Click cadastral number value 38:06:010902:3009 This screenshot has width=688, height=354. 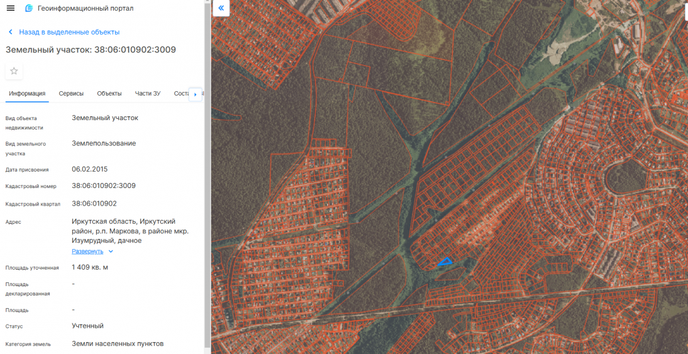(x=104, y=185)
